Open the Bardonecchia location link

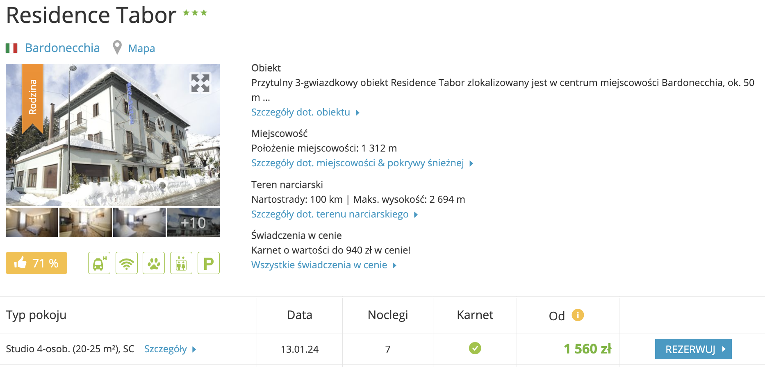[62, 48]
